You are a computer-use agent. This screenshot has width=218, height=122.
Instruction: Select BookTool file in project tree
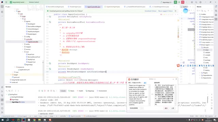point(31,54)
